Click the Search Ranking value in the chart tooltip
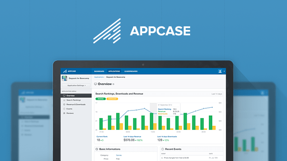The image size is (287, 161). click(174, 109)
